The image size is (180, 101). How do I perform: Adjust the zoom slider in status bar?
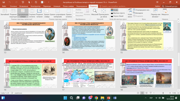point(163,93)
